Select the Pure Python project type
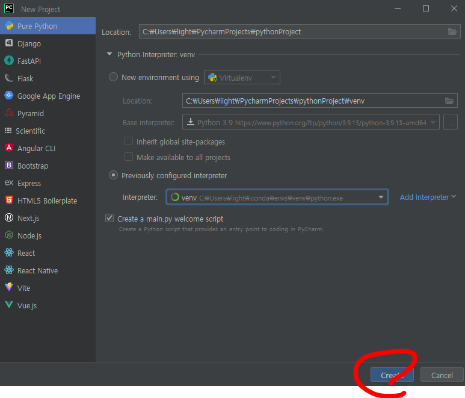 48,26
